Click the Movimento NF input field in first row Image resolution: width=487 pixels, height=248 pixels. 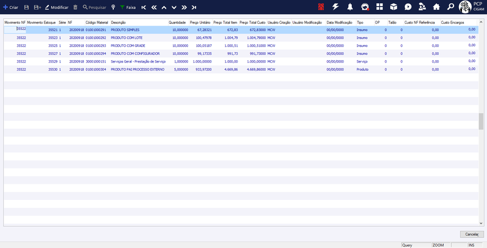[x=15, y=29]
